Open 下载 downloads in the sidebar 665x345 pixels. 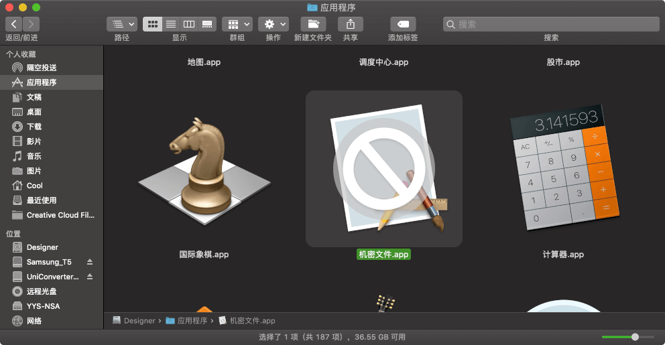coord(52,127)
